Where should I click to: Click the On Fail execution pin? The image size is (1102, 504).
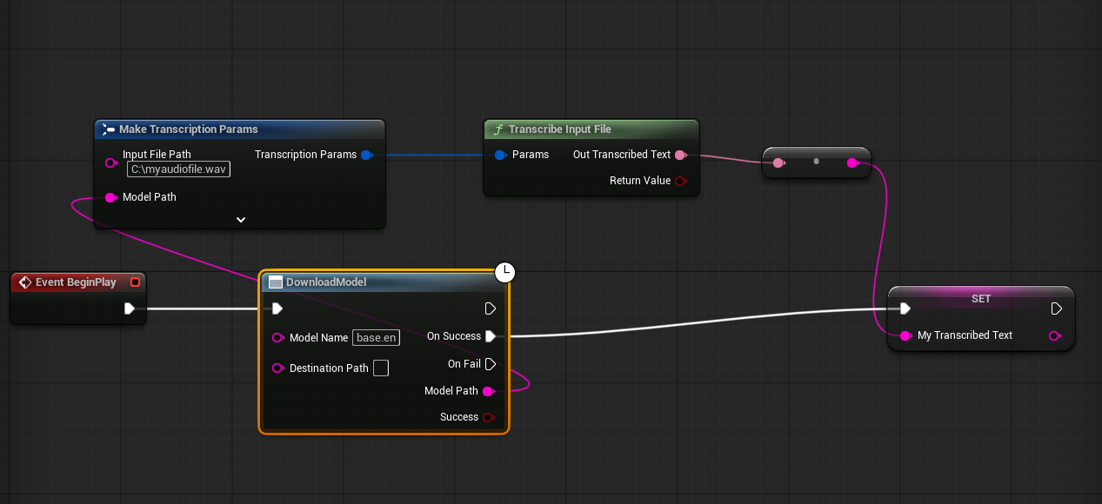click(490, 364)
